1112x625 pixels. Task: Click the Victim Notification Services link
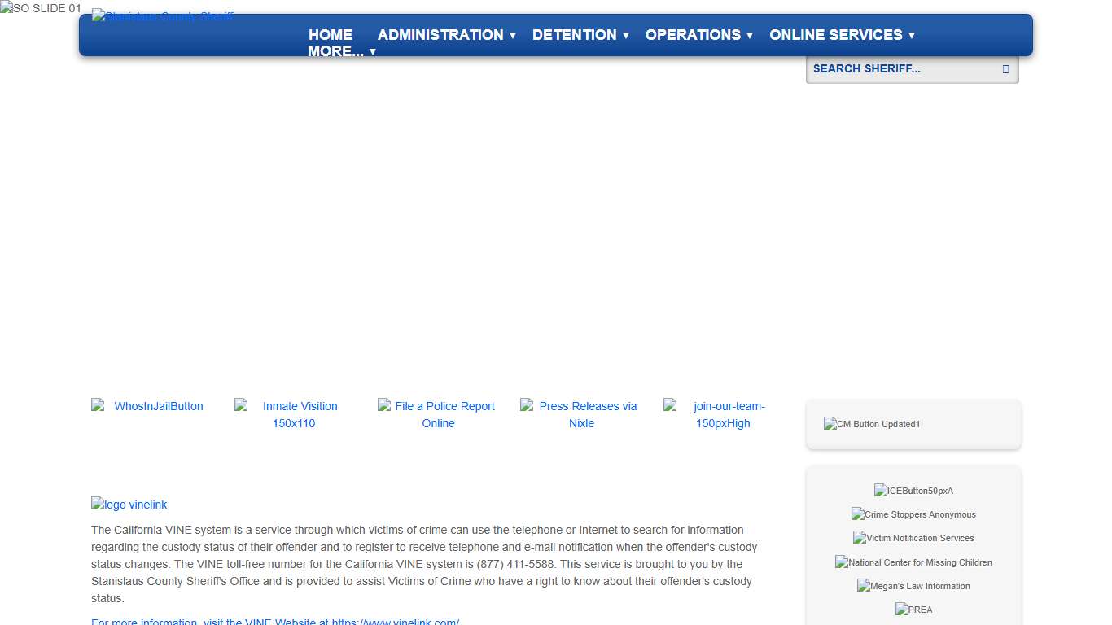click(x=913, y=538)
